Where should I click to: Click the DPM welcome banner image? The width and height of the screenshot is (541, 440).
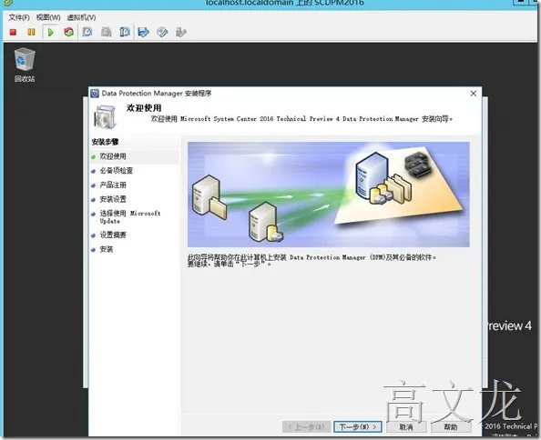click(x=329, y=195)
